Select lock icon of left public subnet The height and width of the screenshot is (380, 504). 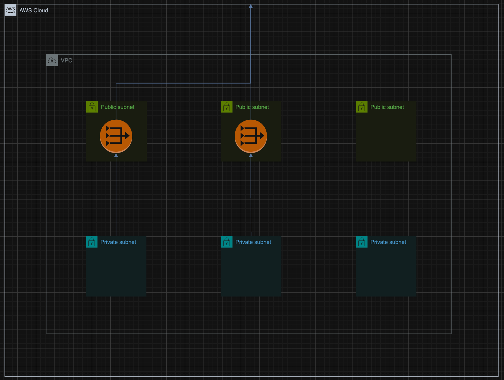tap(92, 107)
